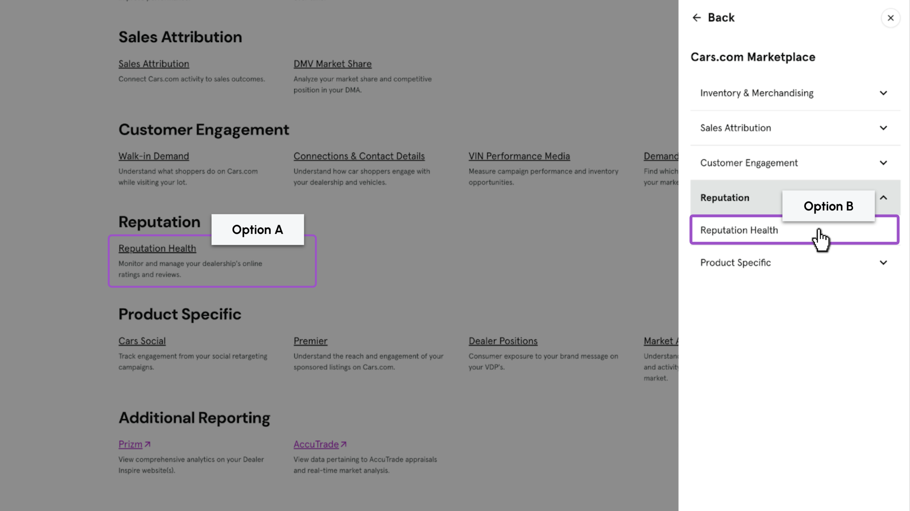
Task: Go Back using the Back text
Action: 721,17
